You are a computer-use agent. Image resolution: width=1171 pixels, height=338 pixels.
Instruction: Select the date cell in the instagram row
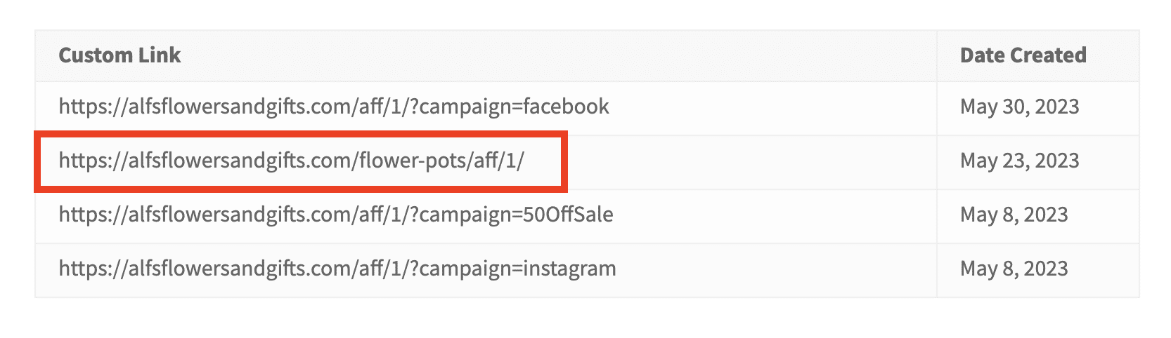point(1014,269)
